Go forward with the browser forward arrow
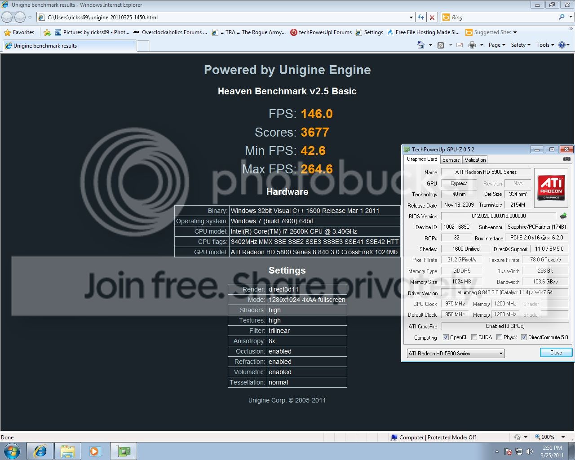 tap(20, 17)
